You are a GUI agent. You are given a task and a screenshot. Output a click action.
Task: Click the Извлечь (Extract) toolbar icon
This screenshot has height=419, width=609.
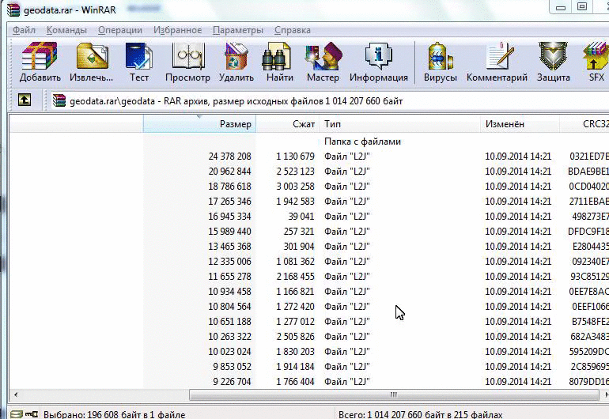(x=92, y=62)
